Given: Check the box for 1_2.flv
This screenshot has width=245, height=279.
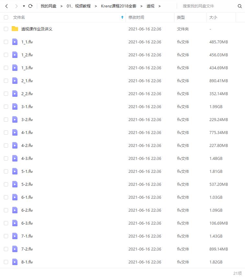Looking at the screenshot, I should coord(6,55).
